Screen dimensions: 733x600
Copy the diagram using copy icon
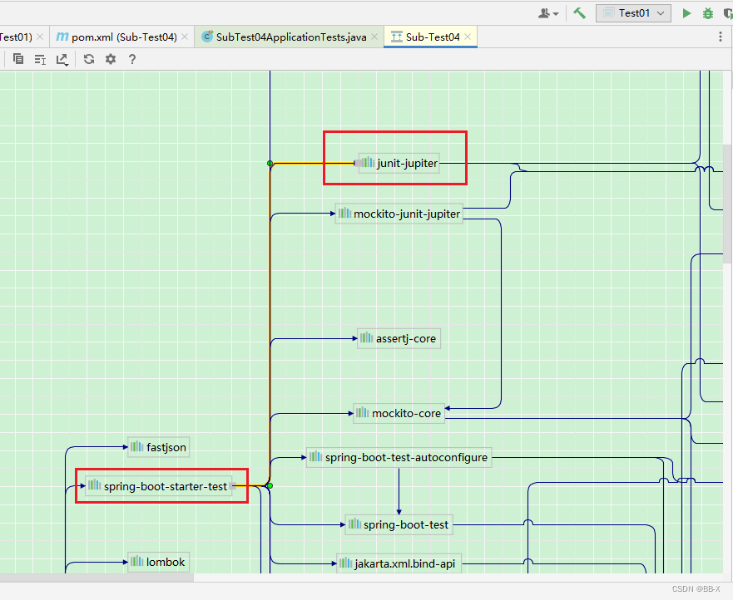[18, 59]
